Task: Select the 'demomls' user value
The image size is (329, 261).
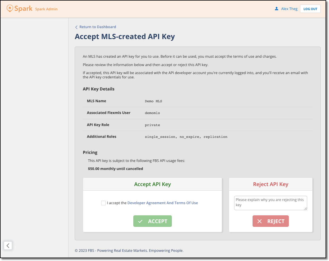Action: (x=152, y=113)
